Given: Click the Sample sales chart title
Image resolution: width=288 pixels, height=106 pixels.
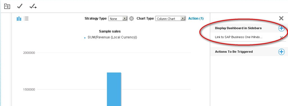Looking at the screenshot, I should coord(110,31).
